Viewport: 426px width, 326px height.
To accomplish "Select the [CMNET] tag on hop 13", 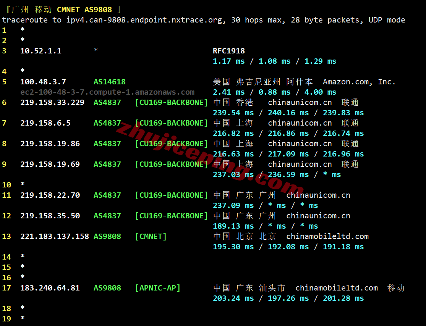I will point(151,237).
